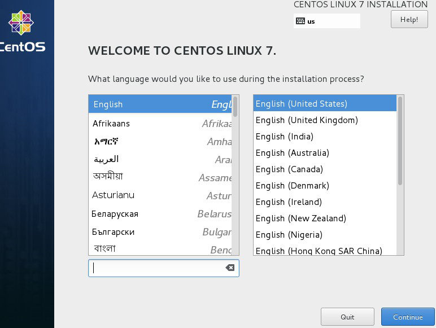Select Беларуская language entry

[x=115, y=214]
